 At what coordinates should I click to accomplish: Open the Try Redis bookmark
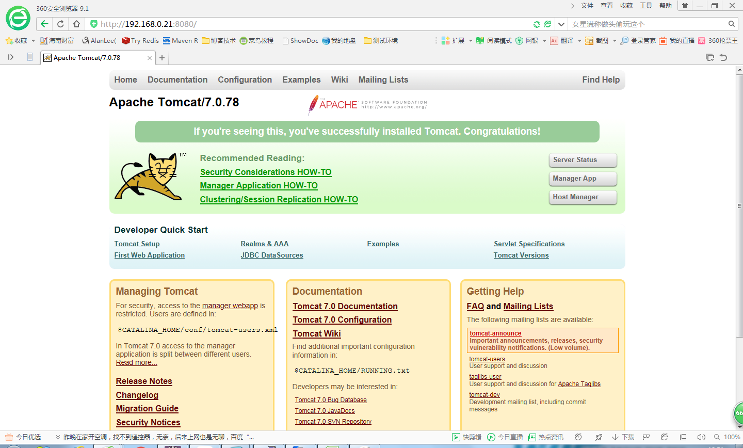(140, 40)
